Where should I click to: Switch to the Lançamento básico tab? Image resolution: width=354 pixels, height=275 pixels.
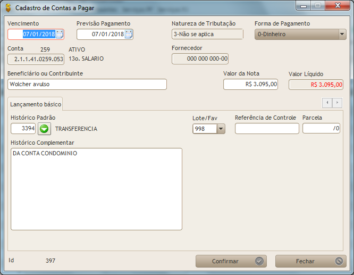pos(36,104)
